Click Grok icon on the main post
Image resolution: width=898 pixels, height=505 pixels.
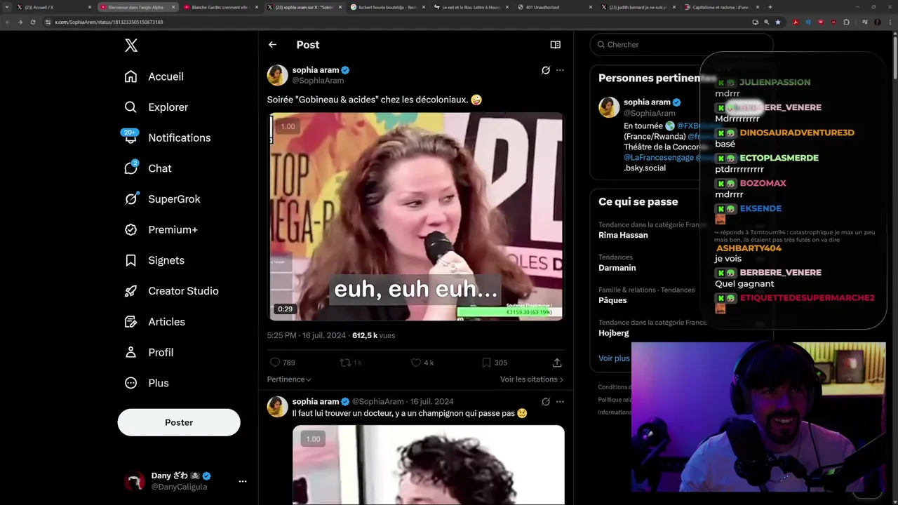point(546,70)
